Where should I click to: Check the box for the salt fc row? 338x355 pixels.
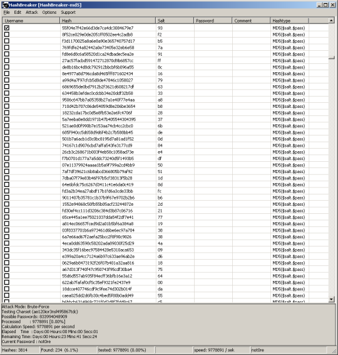pyautogui.click(x=7, y=191)
